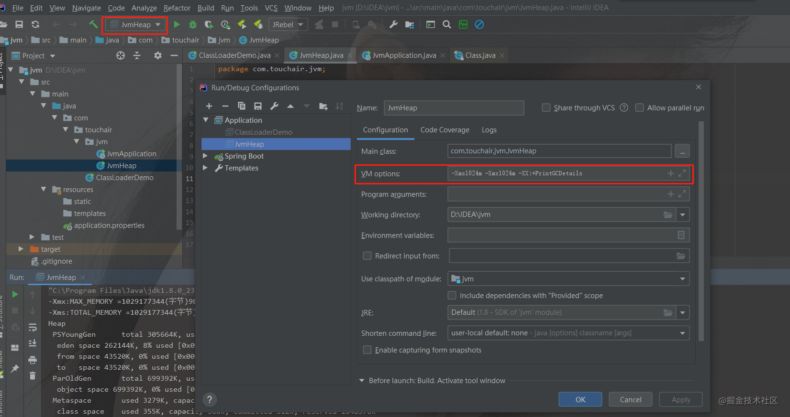Run JvmHeap with the green play icon
The width and height of the screenshot is (790, 417).
177,24
